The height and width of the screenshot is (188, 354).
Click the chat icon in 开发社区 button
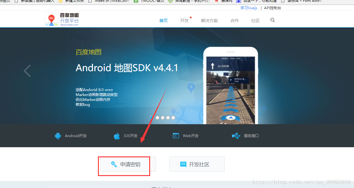click(183, 164)
